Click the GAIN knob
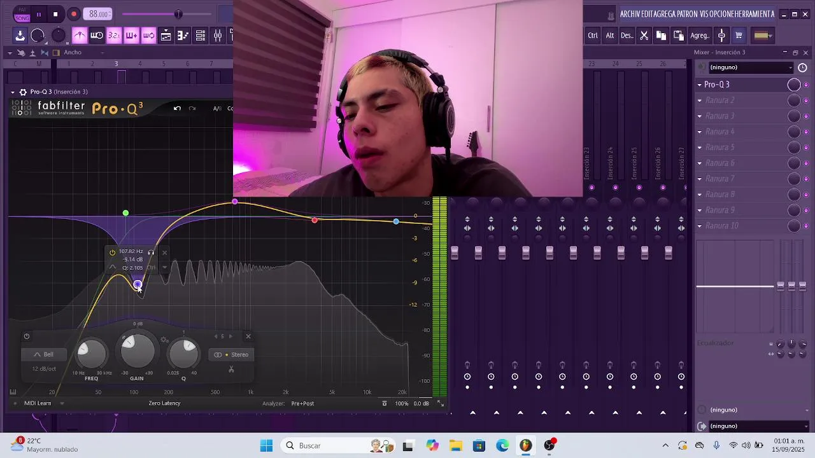 (x=137, y=351)
